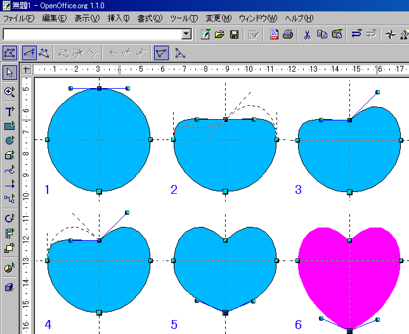Open the 書式(O) menu
The image size is (409, 334).
coord(150,18)
